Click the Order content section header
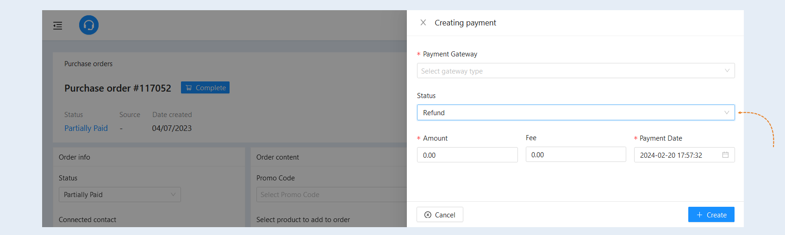This screenshot has width=785, height=235. coord(278,157)
